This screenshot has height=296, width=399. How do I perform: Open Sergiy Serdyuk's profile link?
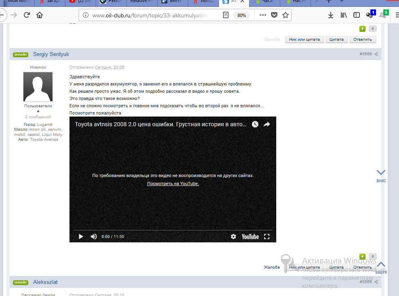point(51,54)
